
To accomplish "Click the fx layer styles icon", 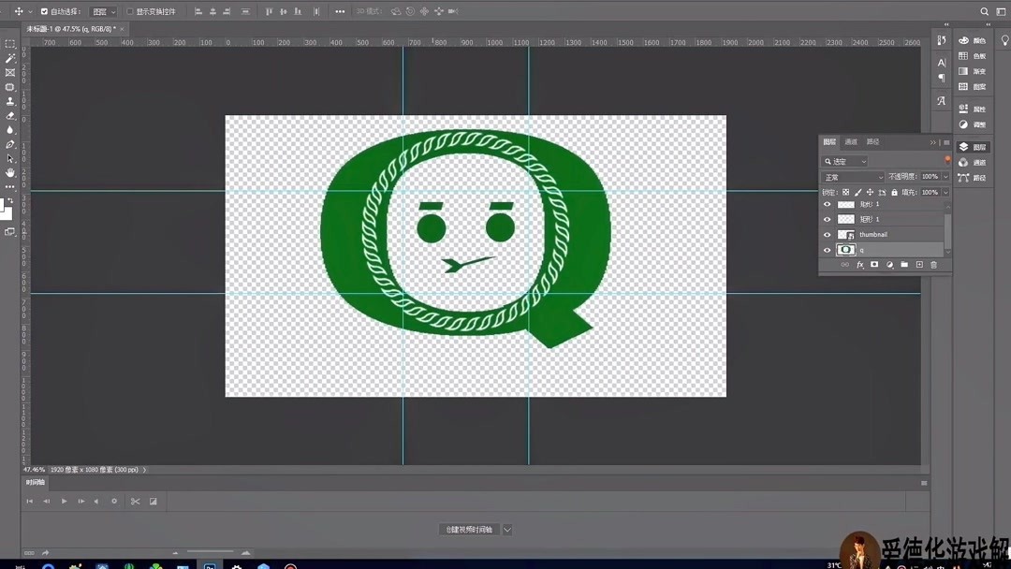I will pyautogui.click(x=860, y=265).
